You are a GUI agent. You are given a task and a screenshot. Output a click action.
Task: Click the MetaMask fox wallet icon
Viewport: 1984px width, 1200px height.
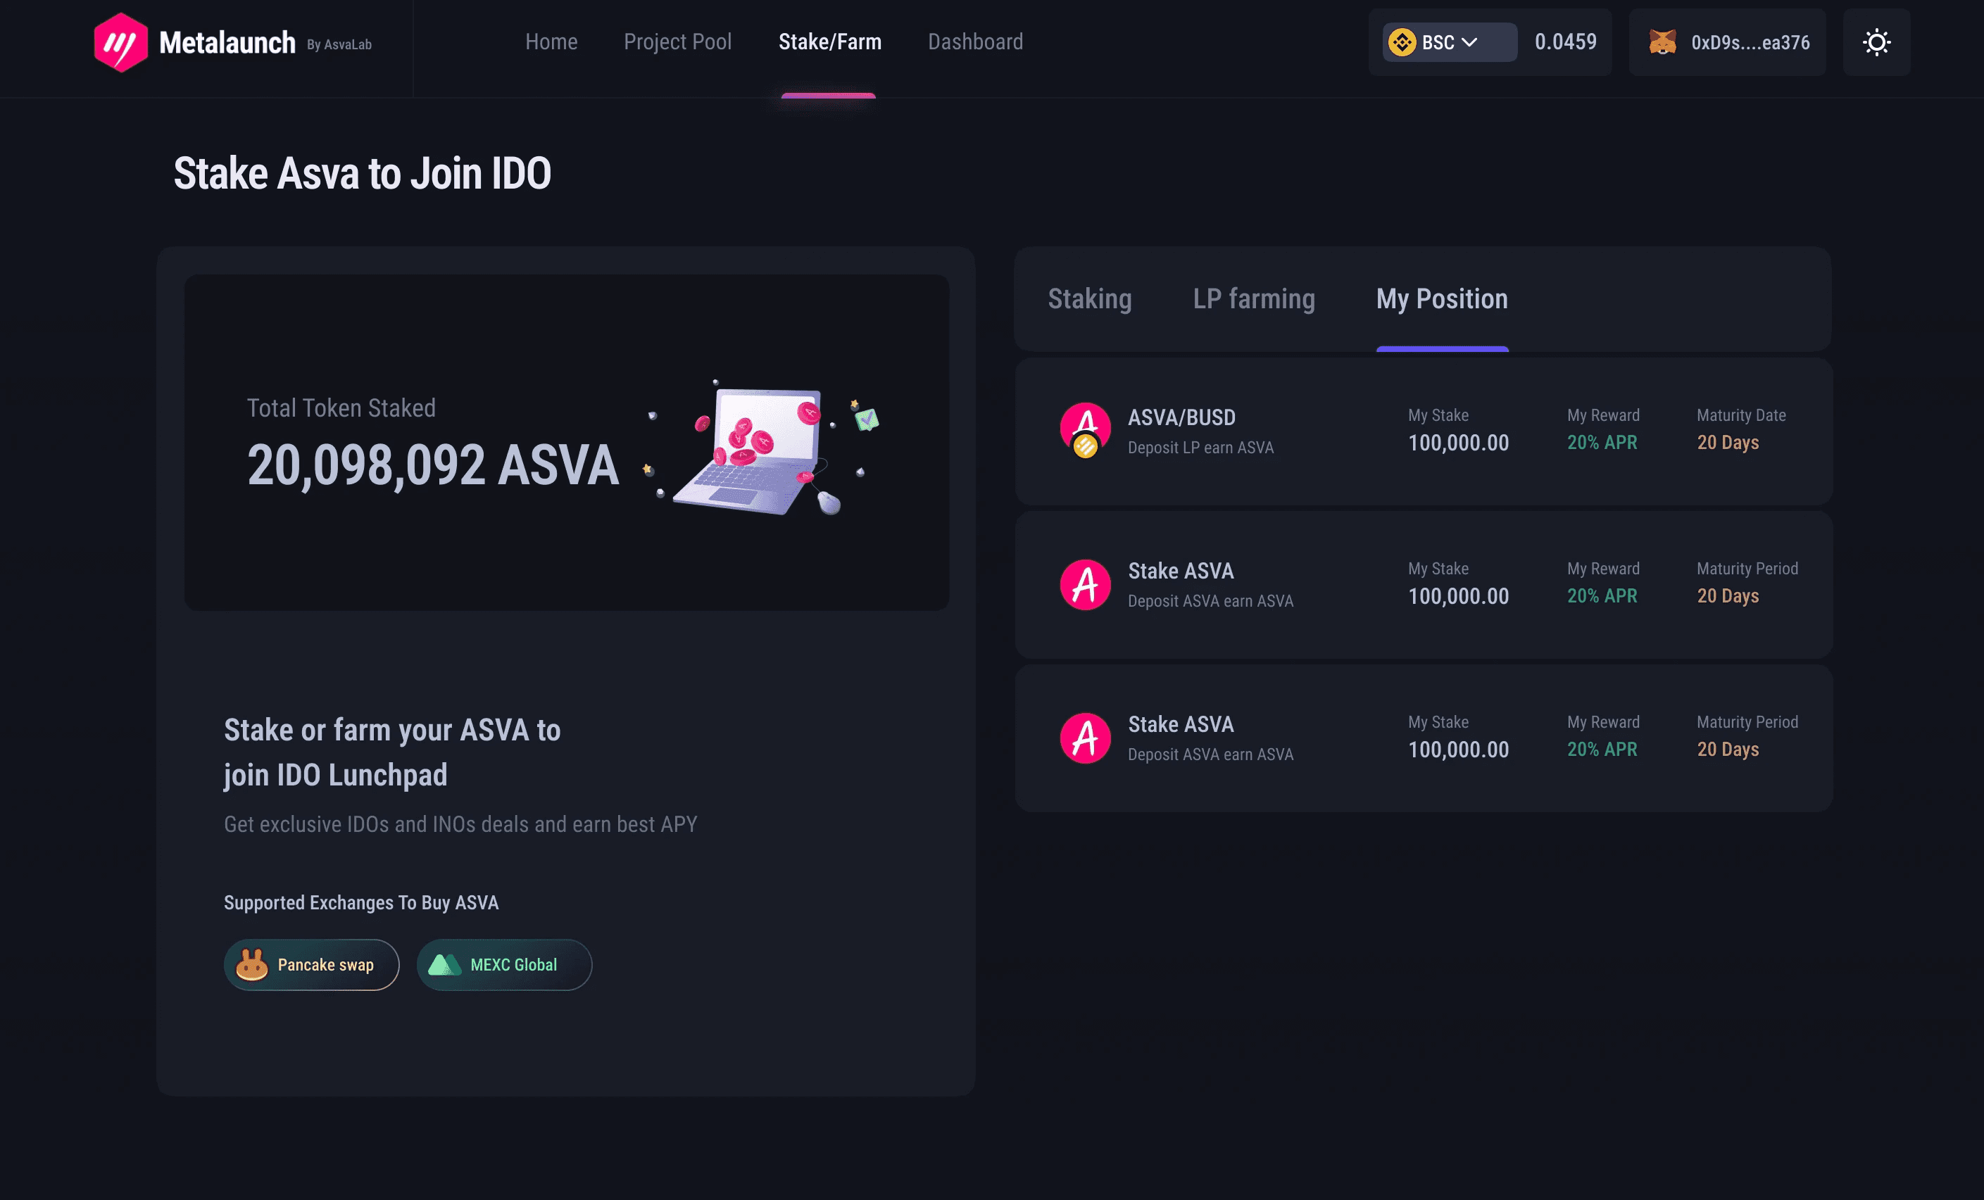(1662, 43)
